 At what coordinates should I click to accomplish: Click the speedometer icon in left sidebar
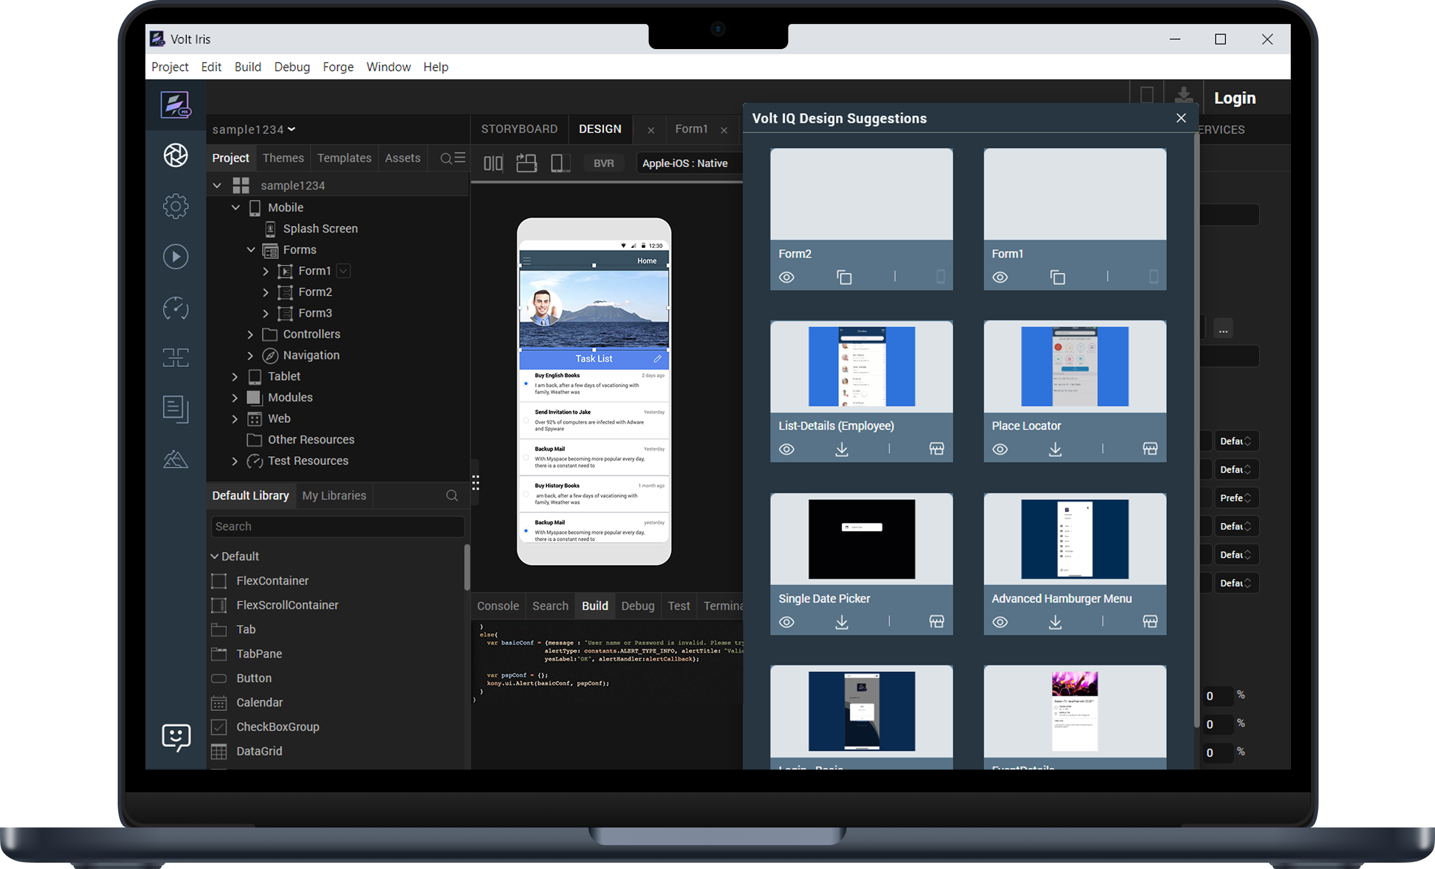[176, 308]
